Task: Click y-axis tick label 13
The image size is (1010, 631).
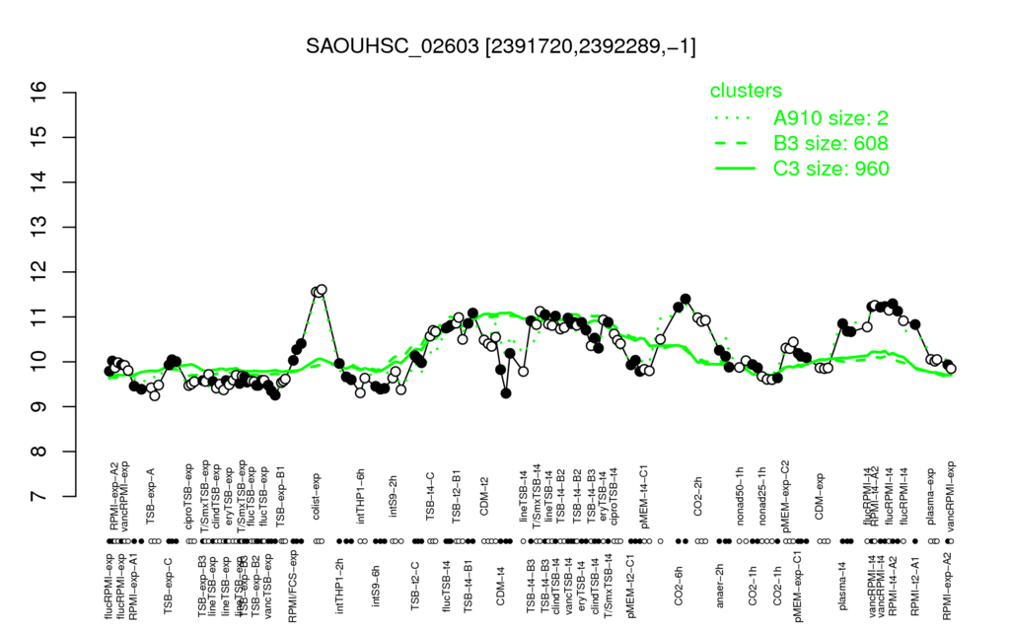Action: (38, 228)
